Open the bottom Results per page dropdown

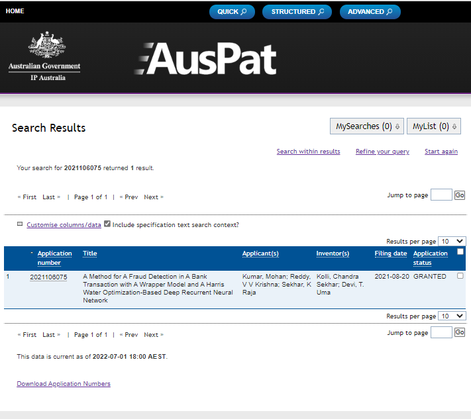pos(452,316)
